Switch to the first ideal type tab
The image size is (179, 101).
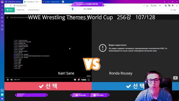pos(14,2)
